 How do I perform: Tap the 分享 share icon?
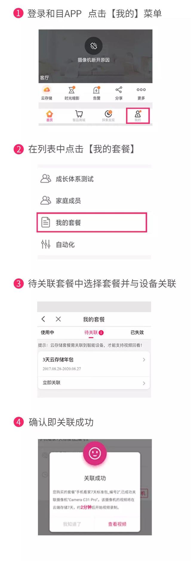coord(119,90)
